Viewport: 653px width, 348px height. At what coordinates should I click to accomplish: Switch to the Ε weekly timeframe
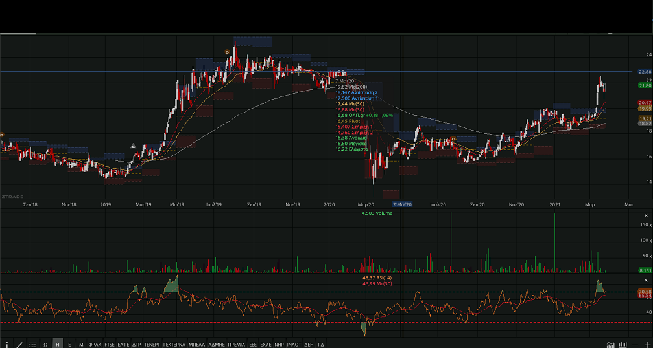[69, 344]
